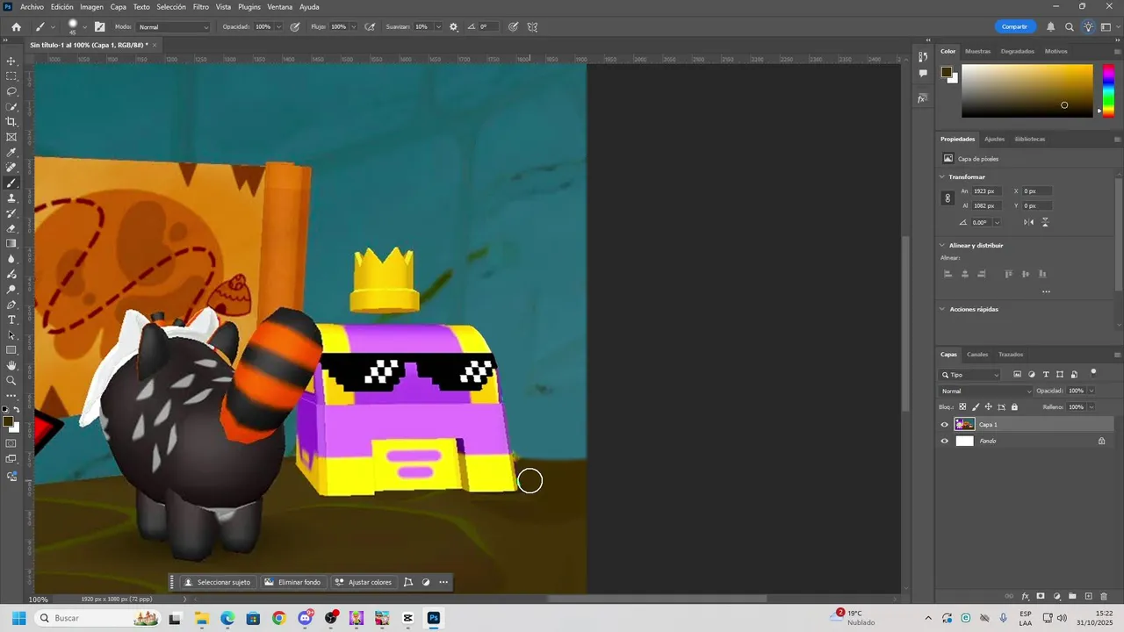This screenshot has height=632, width=1124.
Task: Open layer filter Tipo dropdown
Action: [970, 375]
